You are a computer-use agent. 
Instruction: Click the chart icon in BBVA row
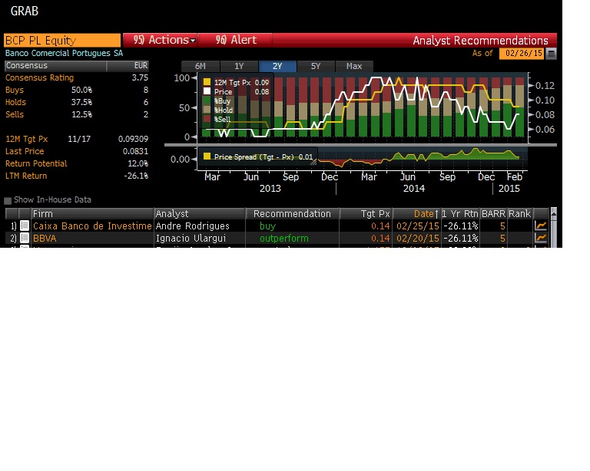(x=541, y=238)
